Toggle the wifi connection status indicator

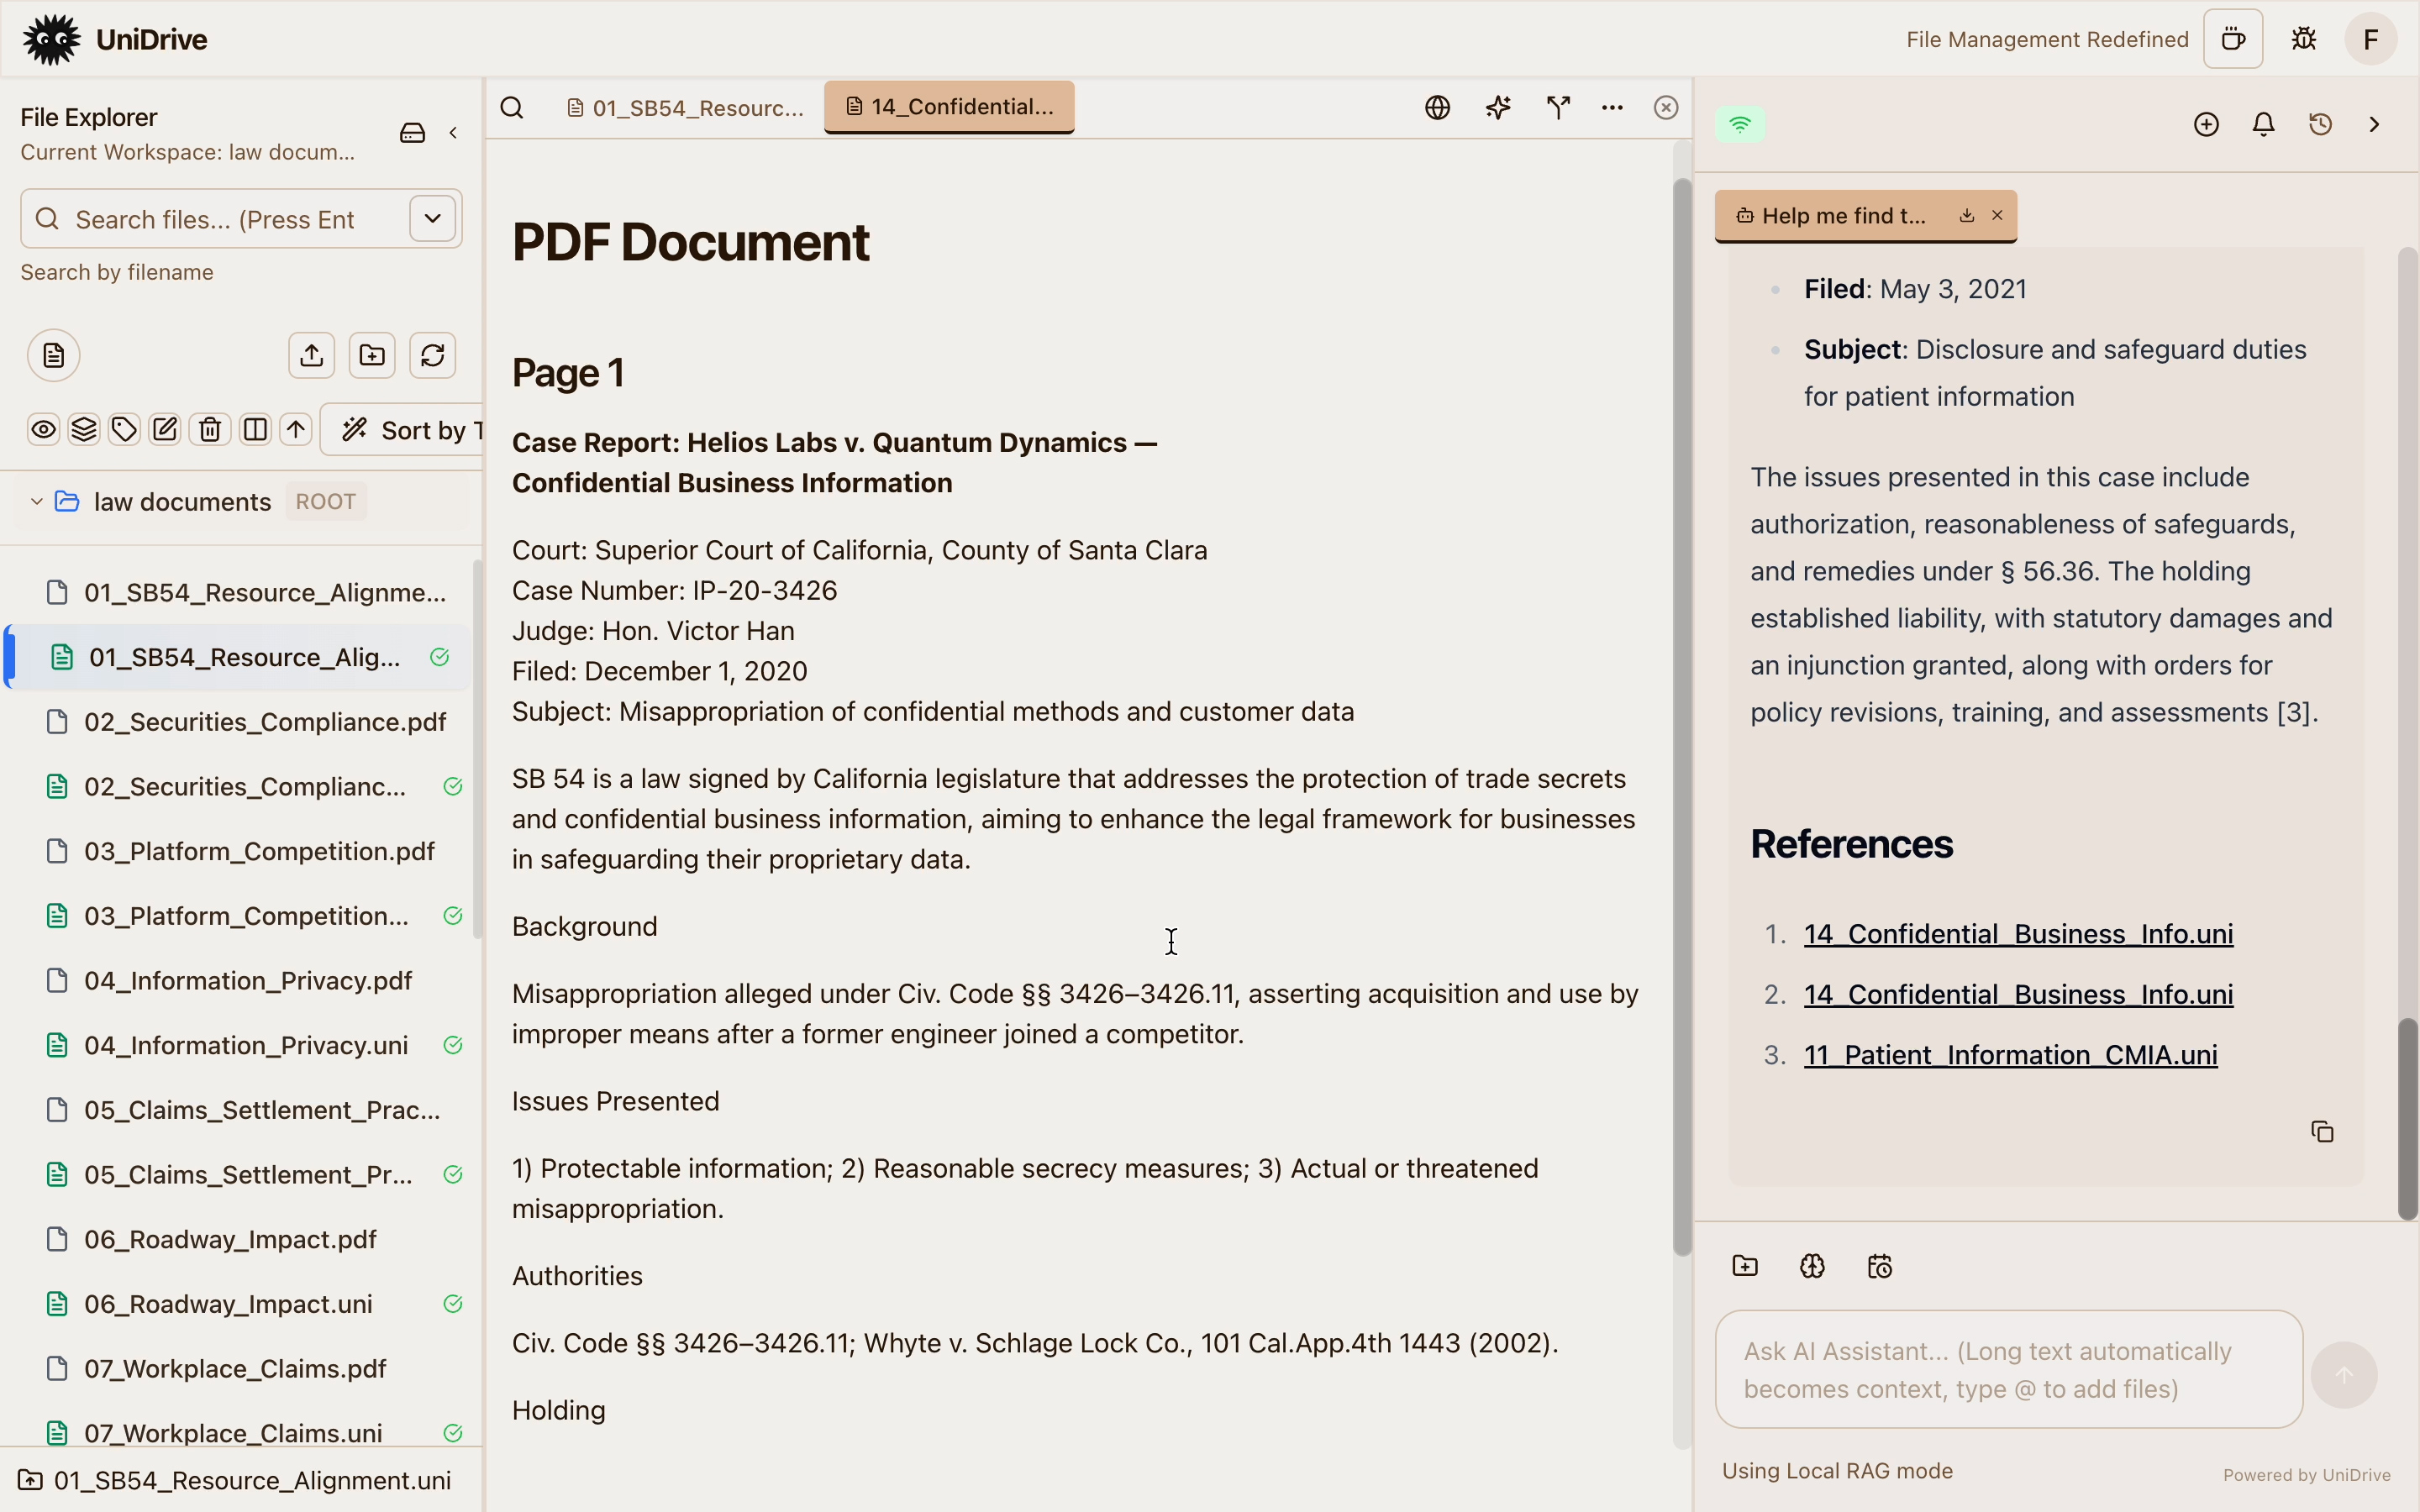[1740, 124]
